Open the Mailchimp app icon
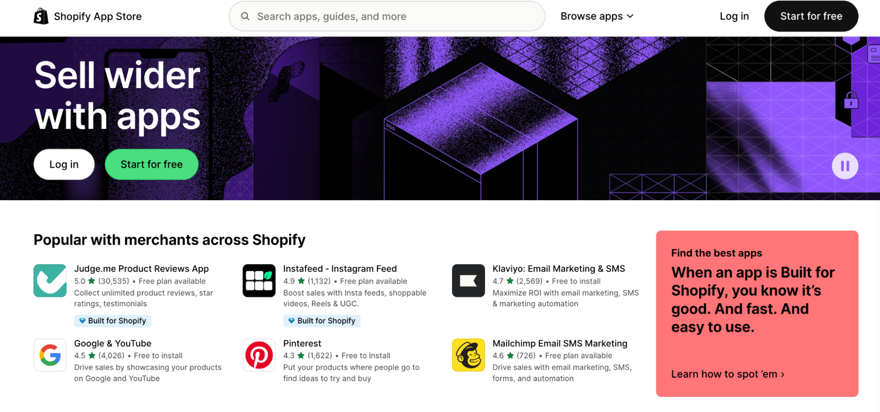 pos(468,355)
